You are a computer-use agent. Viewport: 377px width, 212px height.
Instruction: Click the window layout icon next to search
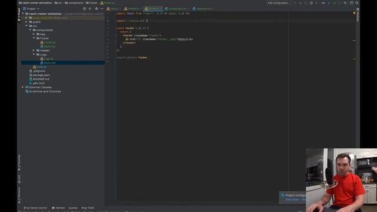(352, 3)
